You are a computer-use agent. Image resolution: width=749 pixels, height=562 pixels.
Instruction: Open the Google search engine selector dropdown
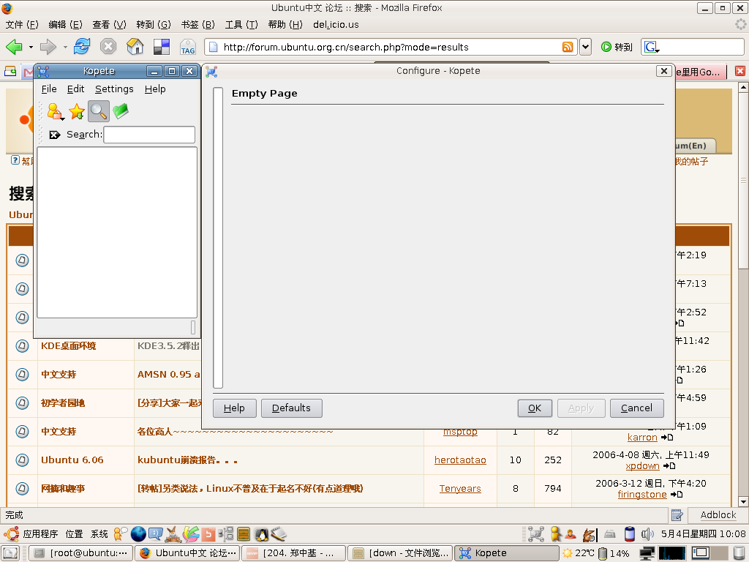pyautogui.click(x=652, y=47)
